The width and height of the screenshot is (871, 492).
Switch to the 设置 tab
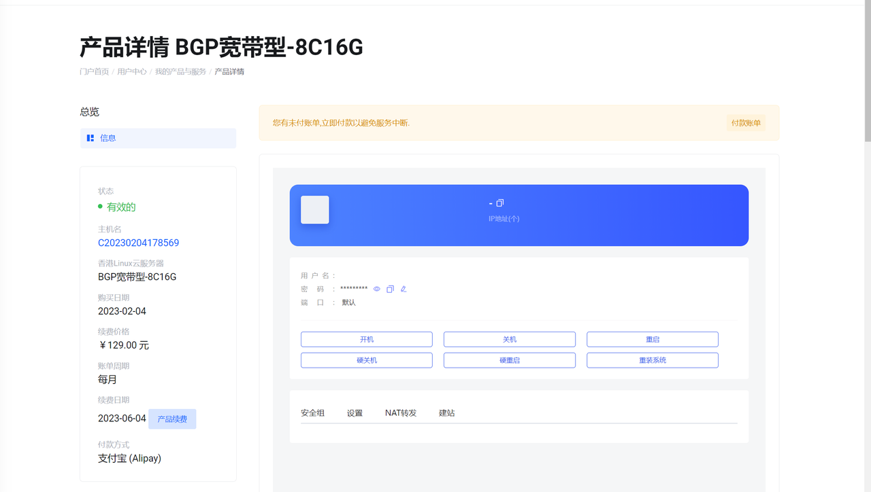355,412
